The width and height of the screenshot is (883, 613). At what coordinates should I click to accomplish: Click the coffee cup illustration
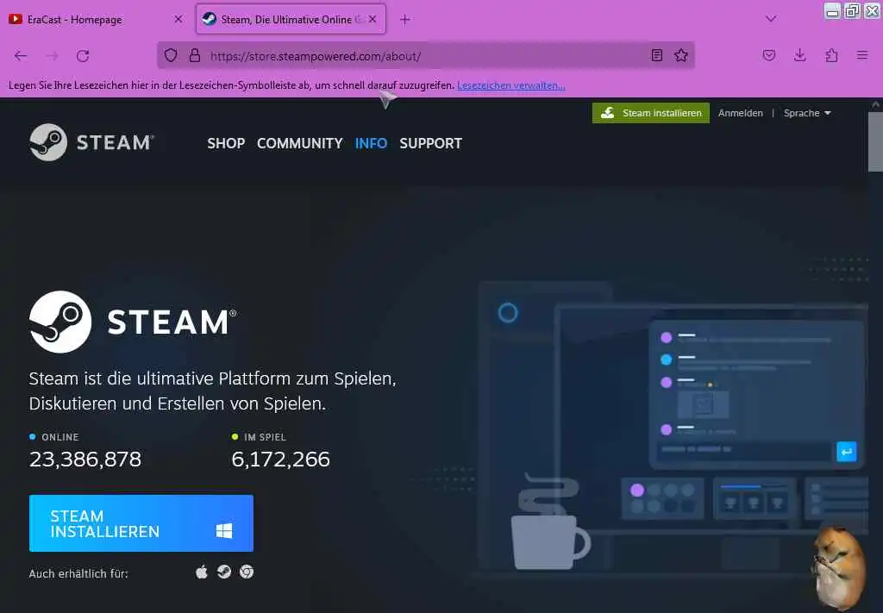(x=549, y=522)
